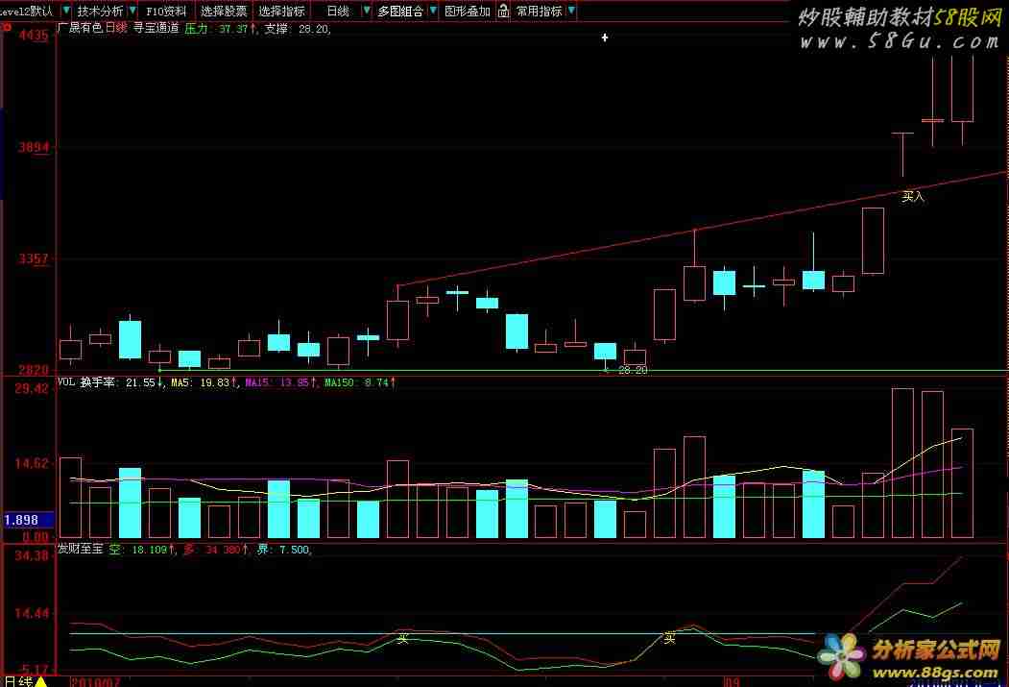This screenshot has height=687, width=1009.
Task: Click the 2010/07 date label on the time axis
Action: coord(95,682)
